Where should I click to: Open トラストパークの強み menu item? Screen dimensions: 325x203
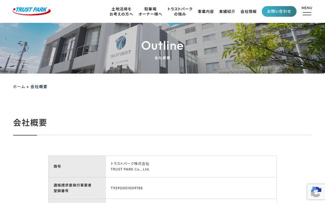180,11
